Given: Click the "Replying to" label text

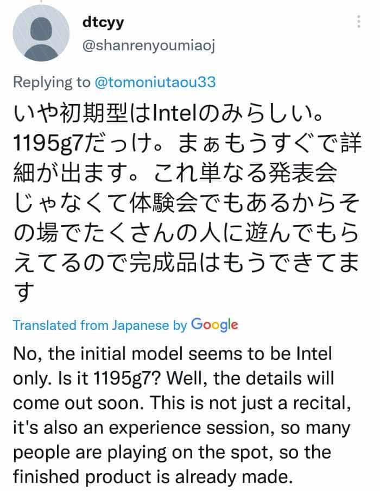Looking at the screenshot, I should click(x=52, y=82).
